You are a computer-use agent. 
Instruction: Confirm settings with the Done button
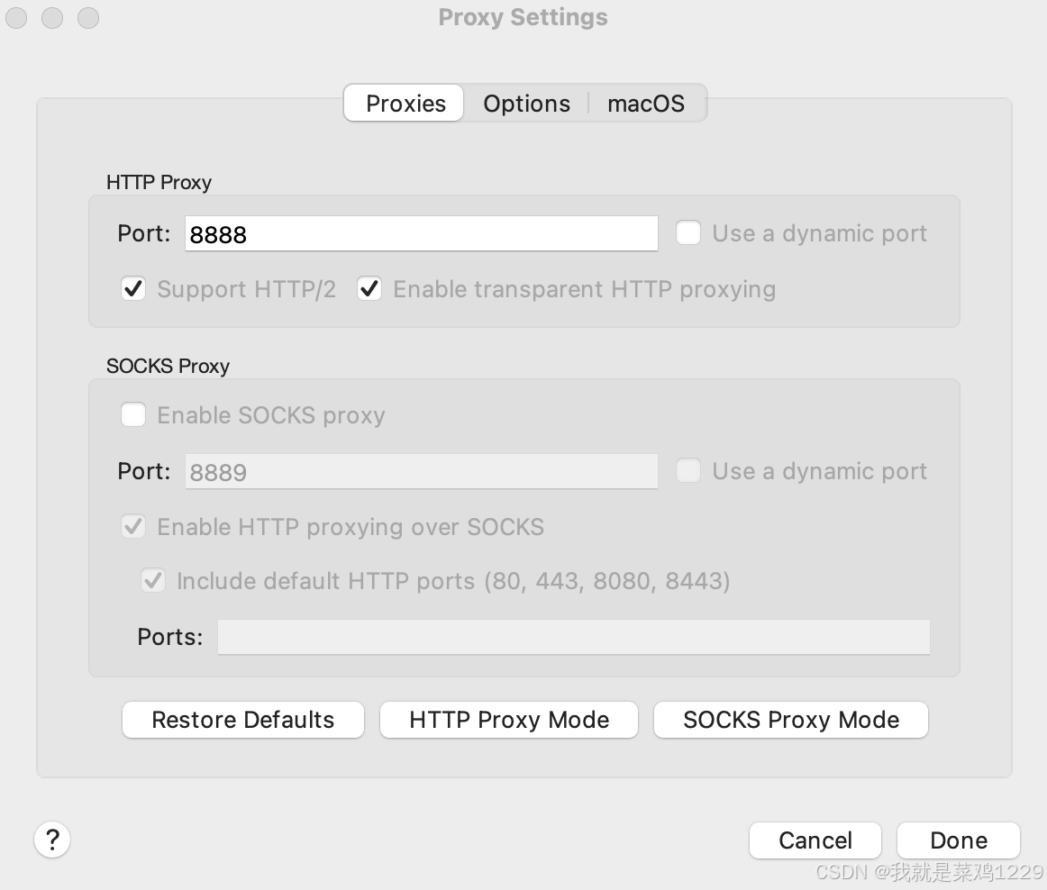click(958, 840)
